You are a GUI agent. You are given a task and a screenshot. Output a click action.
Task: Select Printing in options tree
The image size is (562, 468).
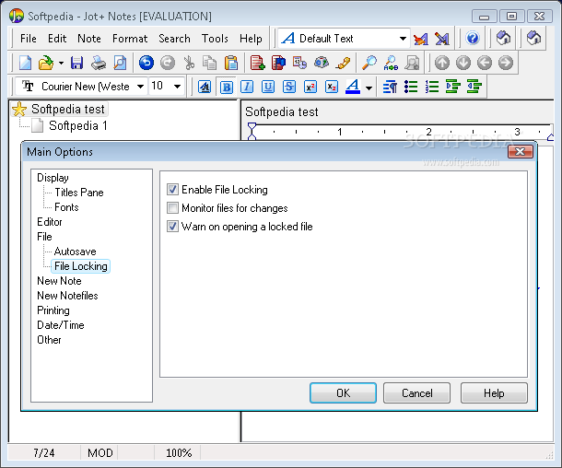(x=53, y=310)
